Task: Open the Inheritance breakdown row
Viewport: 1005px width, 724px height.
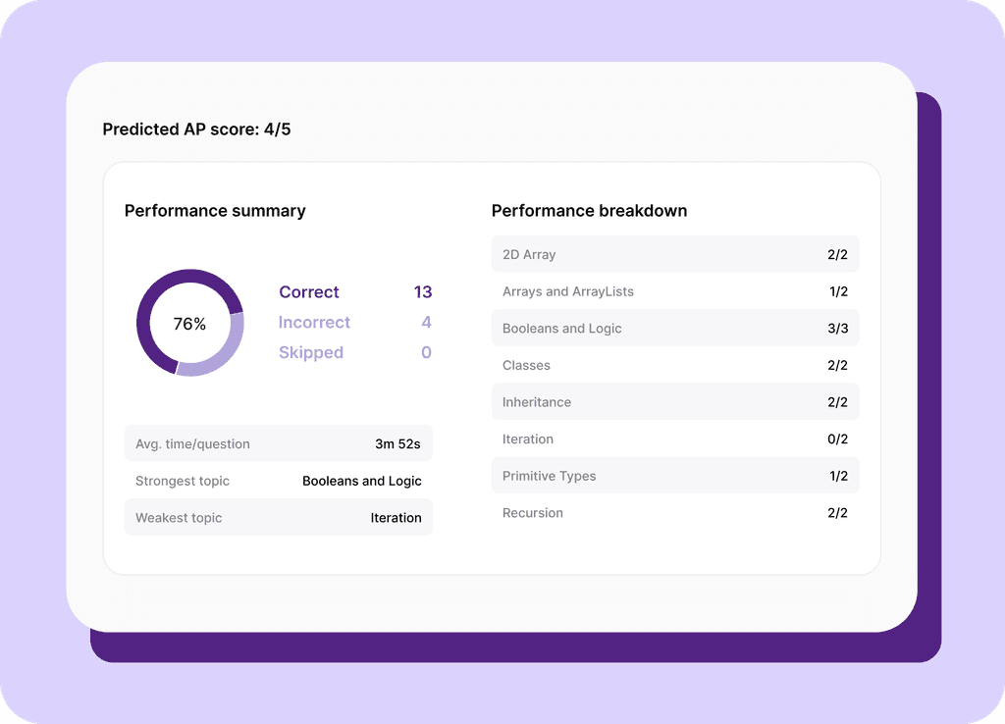Action: coord(674,402)
